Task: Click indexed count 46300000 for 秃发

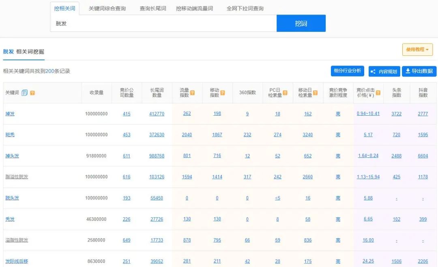Action: tap(97, 219)
